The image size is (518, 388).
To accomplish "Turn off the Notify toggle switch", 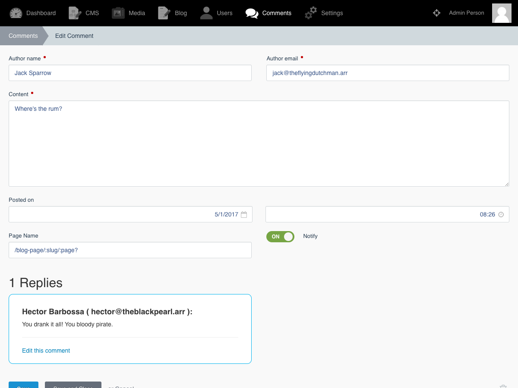I will tap(280, 237).
